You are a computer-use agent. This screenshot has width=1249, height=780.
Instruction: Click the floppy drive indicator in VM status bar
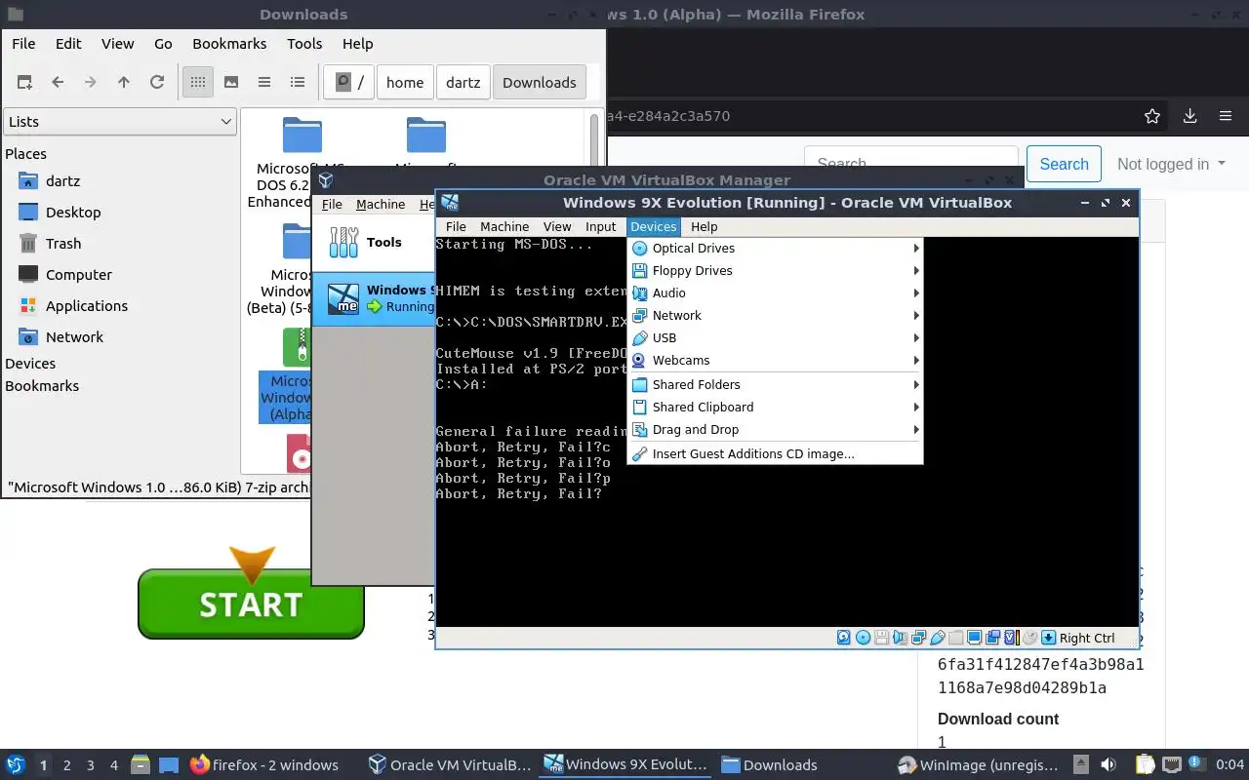[x=881, y=638]
